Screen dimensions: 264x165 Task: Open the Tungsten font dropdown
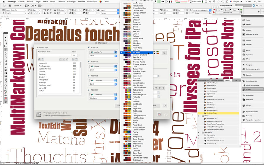103,80
